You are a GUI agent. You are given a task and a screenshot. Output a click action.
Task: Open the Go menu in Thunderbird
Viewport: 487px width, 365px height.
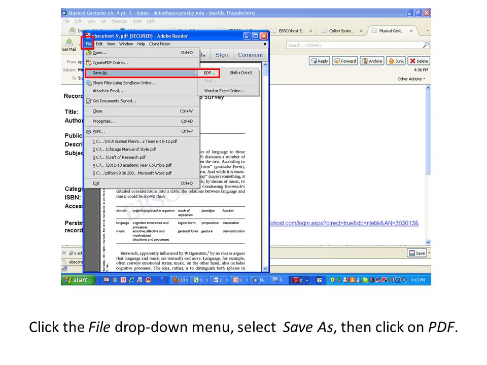click(103, 21)
